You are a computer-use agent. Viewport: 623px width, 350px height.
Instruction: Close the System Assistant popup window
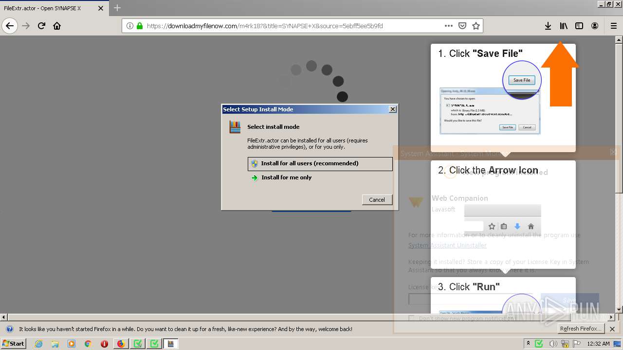click(613, 152)
